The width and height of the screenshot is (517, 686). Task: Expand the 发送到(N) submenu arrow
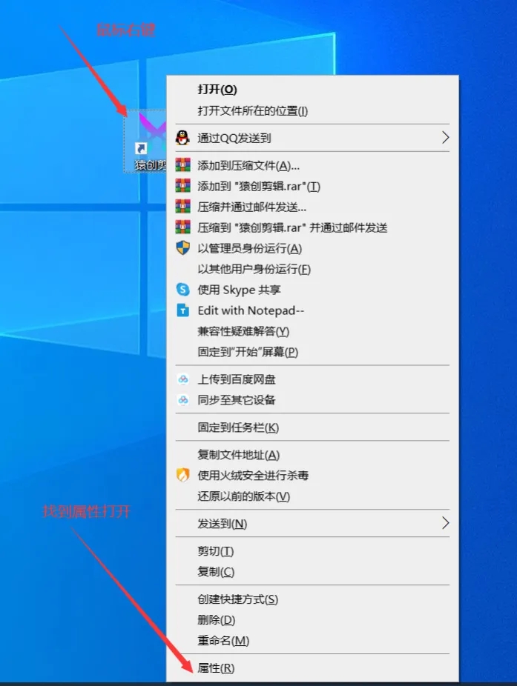point(445,524)
